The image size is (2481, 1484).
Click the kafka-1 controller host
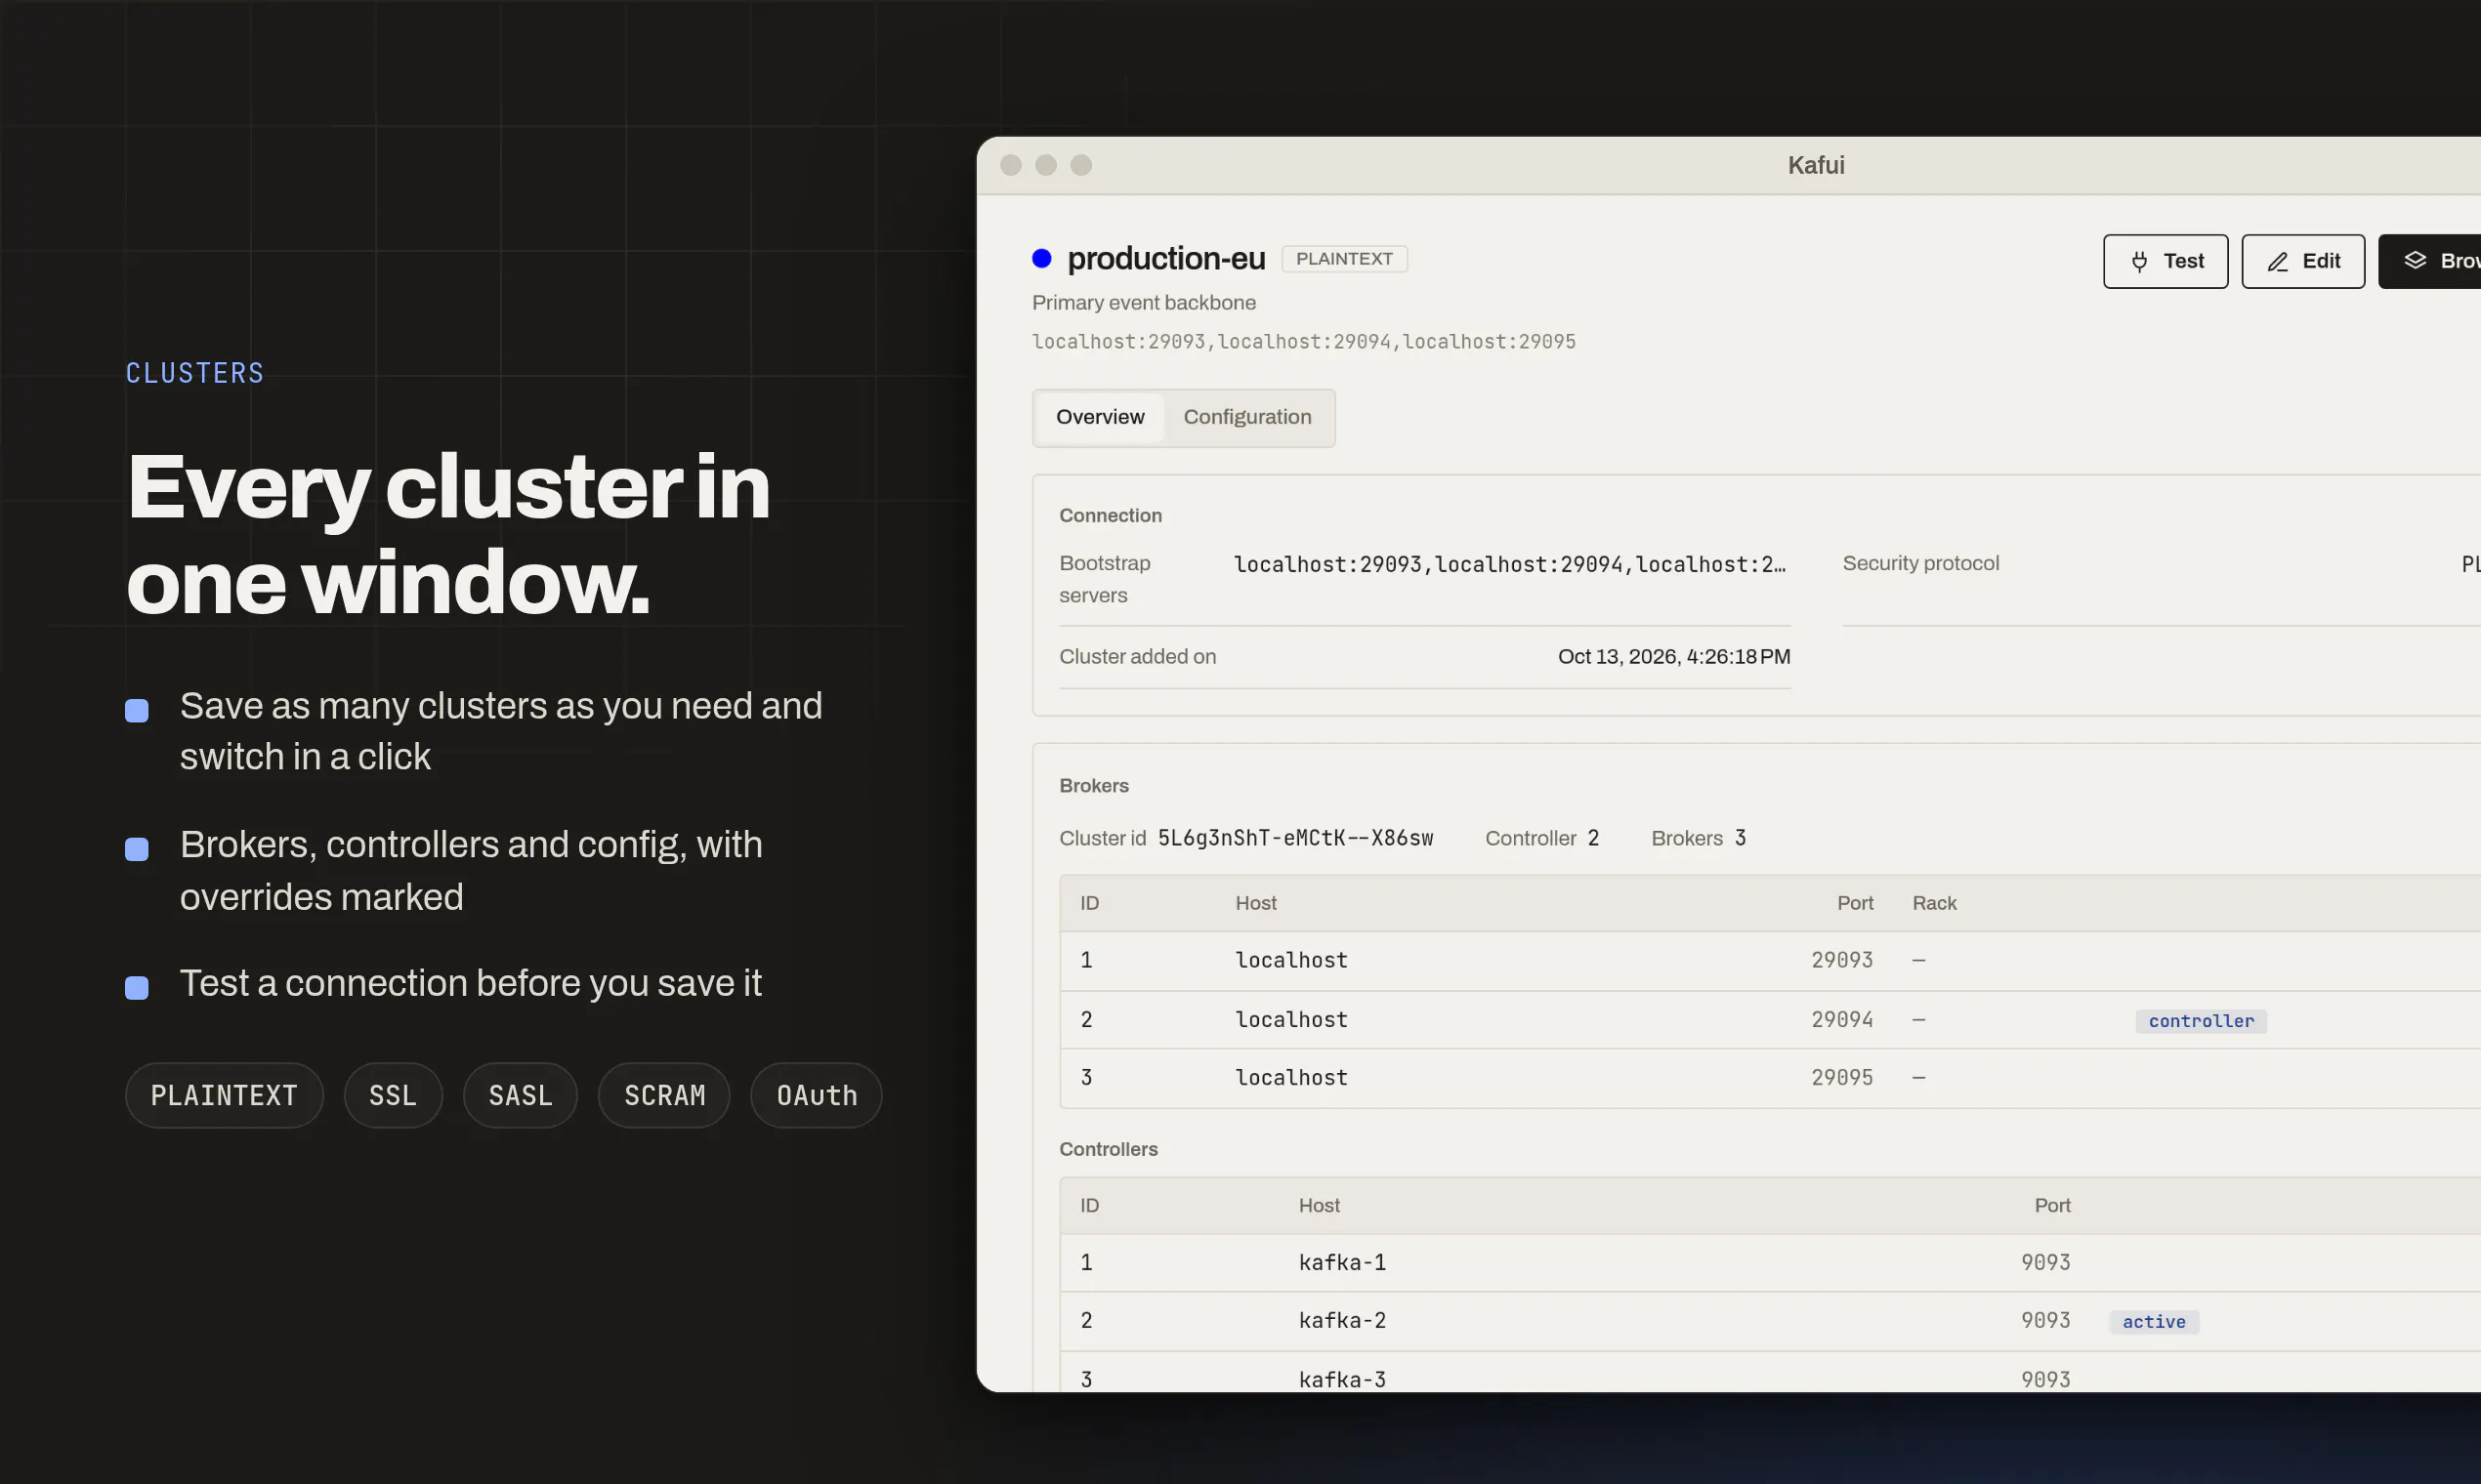1341,1263
